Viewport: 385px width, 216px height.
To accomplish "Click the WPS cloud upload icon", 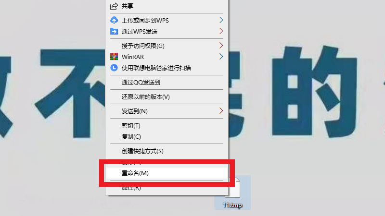I will (114, 20).
